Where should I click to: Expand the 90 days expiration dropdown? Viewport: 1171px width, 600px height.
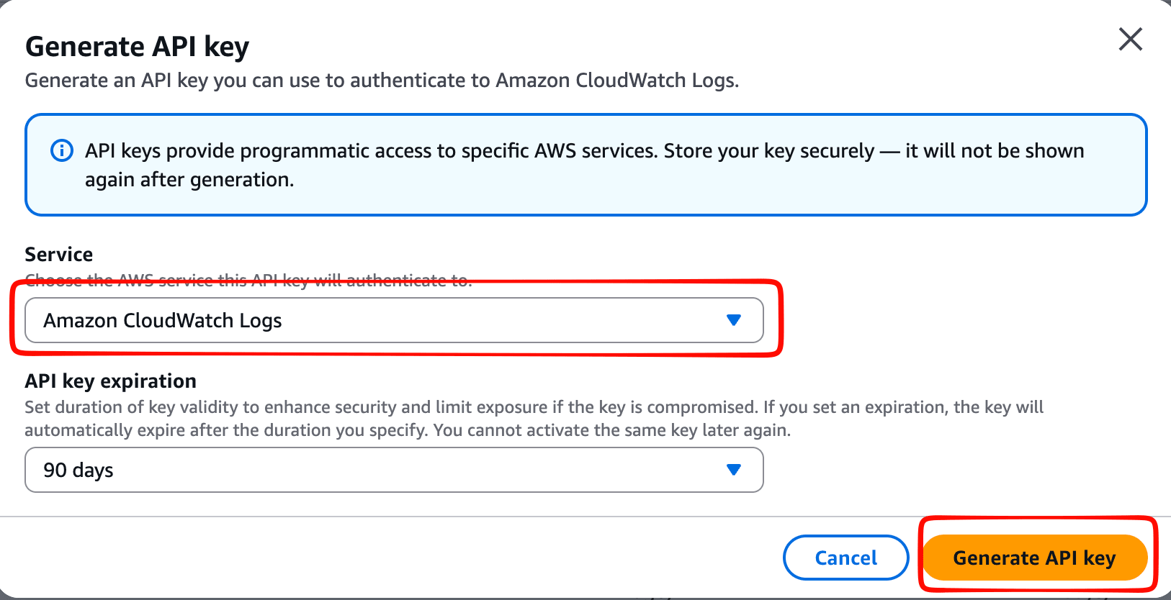[393, 470]
